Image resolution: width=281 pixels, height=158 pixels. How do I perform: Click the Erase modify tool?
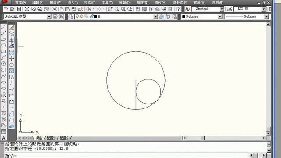point(12,28)
